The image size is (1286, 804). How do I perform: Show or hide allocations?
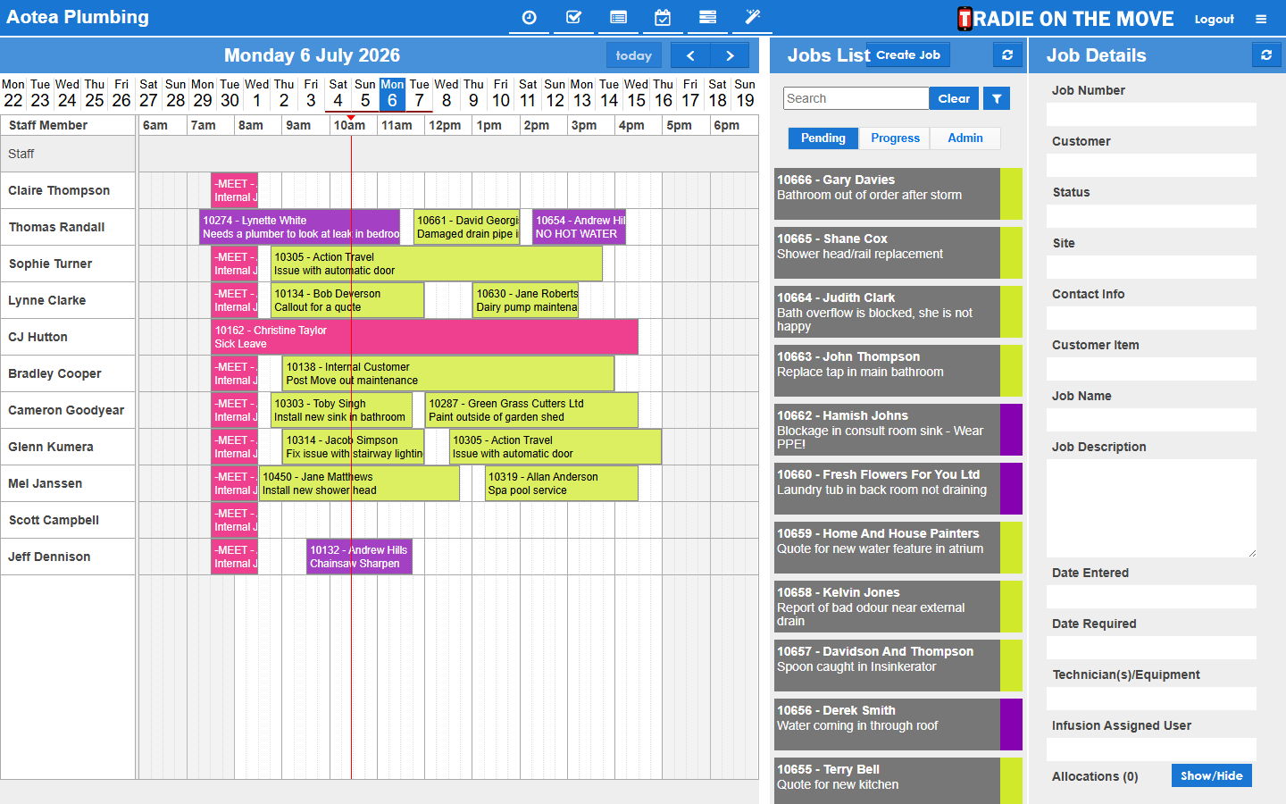(x=1212, y=775)
